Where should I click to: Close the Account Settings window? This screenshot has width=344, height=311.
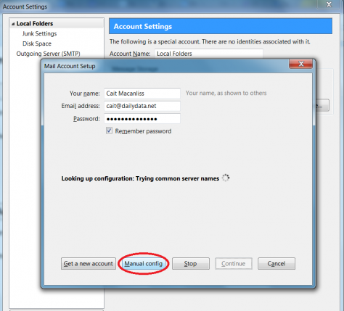tap(329, 4)
